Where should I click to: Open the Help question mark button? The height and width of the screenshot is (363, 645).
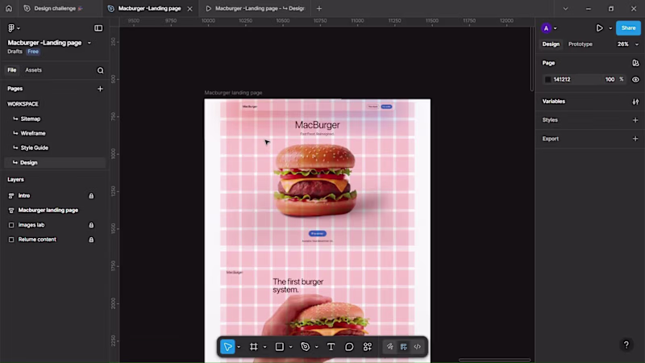click(626, 345)
